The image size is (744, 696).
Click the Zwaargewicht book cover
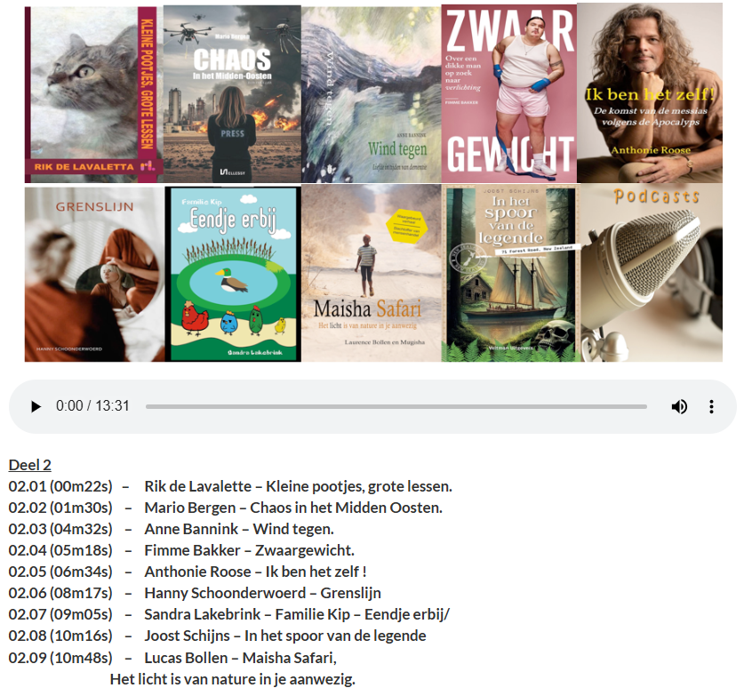[508, 94]
